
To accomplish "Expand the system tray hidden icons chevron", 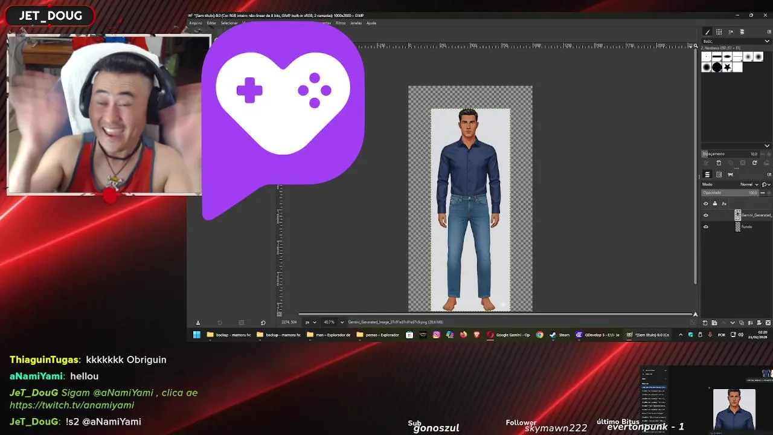I will pos(681,335).
